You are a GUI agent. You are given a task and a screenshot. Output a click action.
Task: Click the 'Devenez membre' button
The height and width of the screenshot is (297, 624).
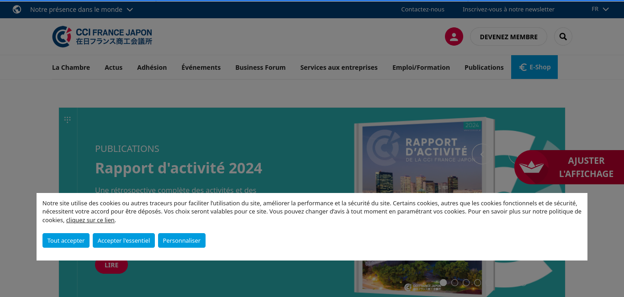pos(508,37)
